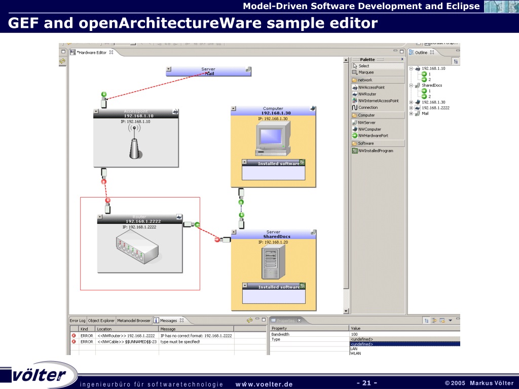This screenshot has height=389, width=519.
Task: Click the Outline view toolbar icon
Action: tap(456, 61)
